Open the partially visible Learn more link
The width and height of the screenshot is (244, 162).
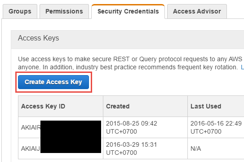coord(242,67)
